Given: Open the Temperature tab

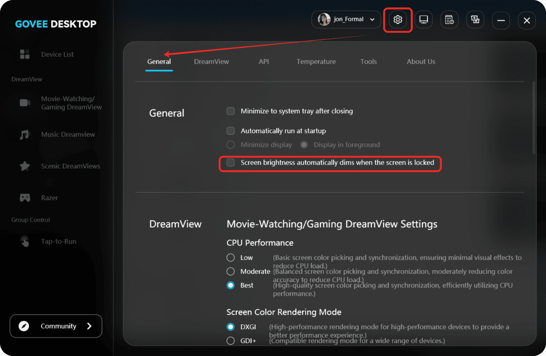Looking at the screenshot, I should (316, 61).
